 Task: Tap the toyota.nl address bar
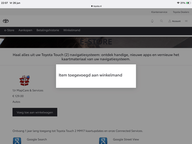tap(96, 6)
